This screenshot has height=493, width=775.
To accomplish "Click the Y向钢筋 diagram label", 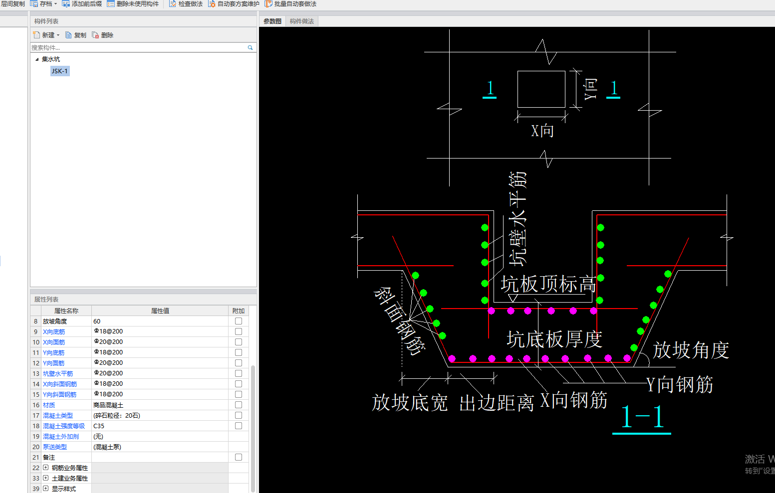I will pyautogui.click(x=680, y=384).
